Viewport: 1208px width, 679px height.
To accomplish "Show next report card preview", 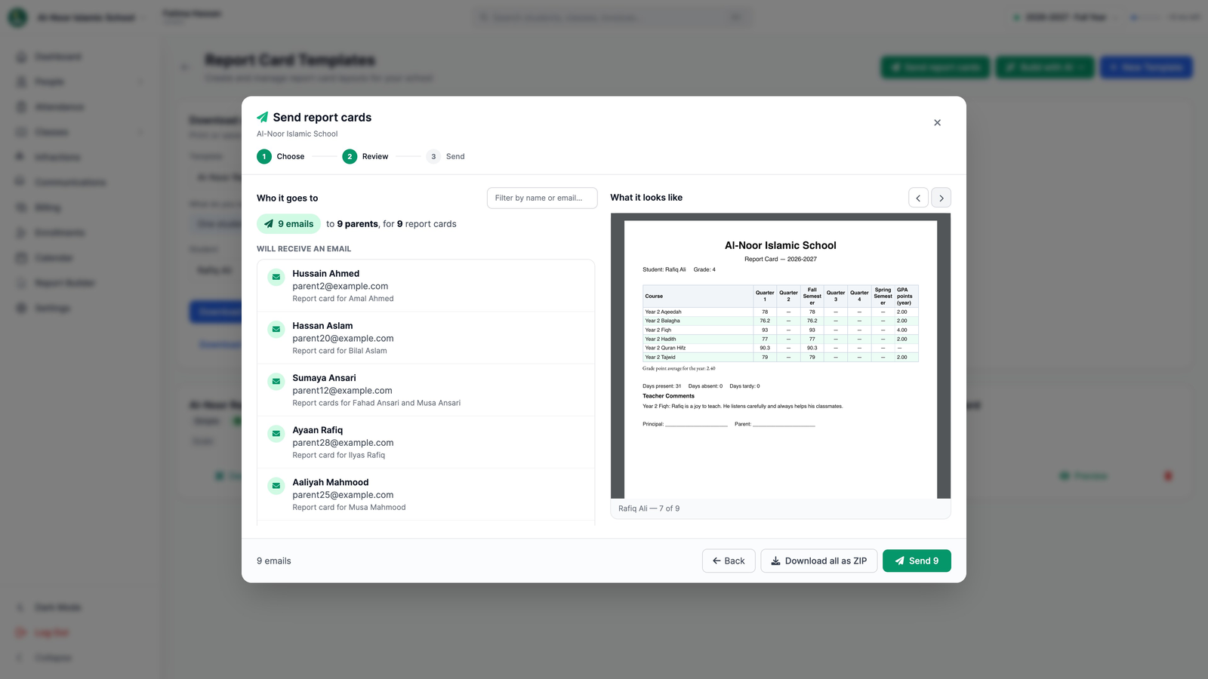I will [x=941, y=198].
